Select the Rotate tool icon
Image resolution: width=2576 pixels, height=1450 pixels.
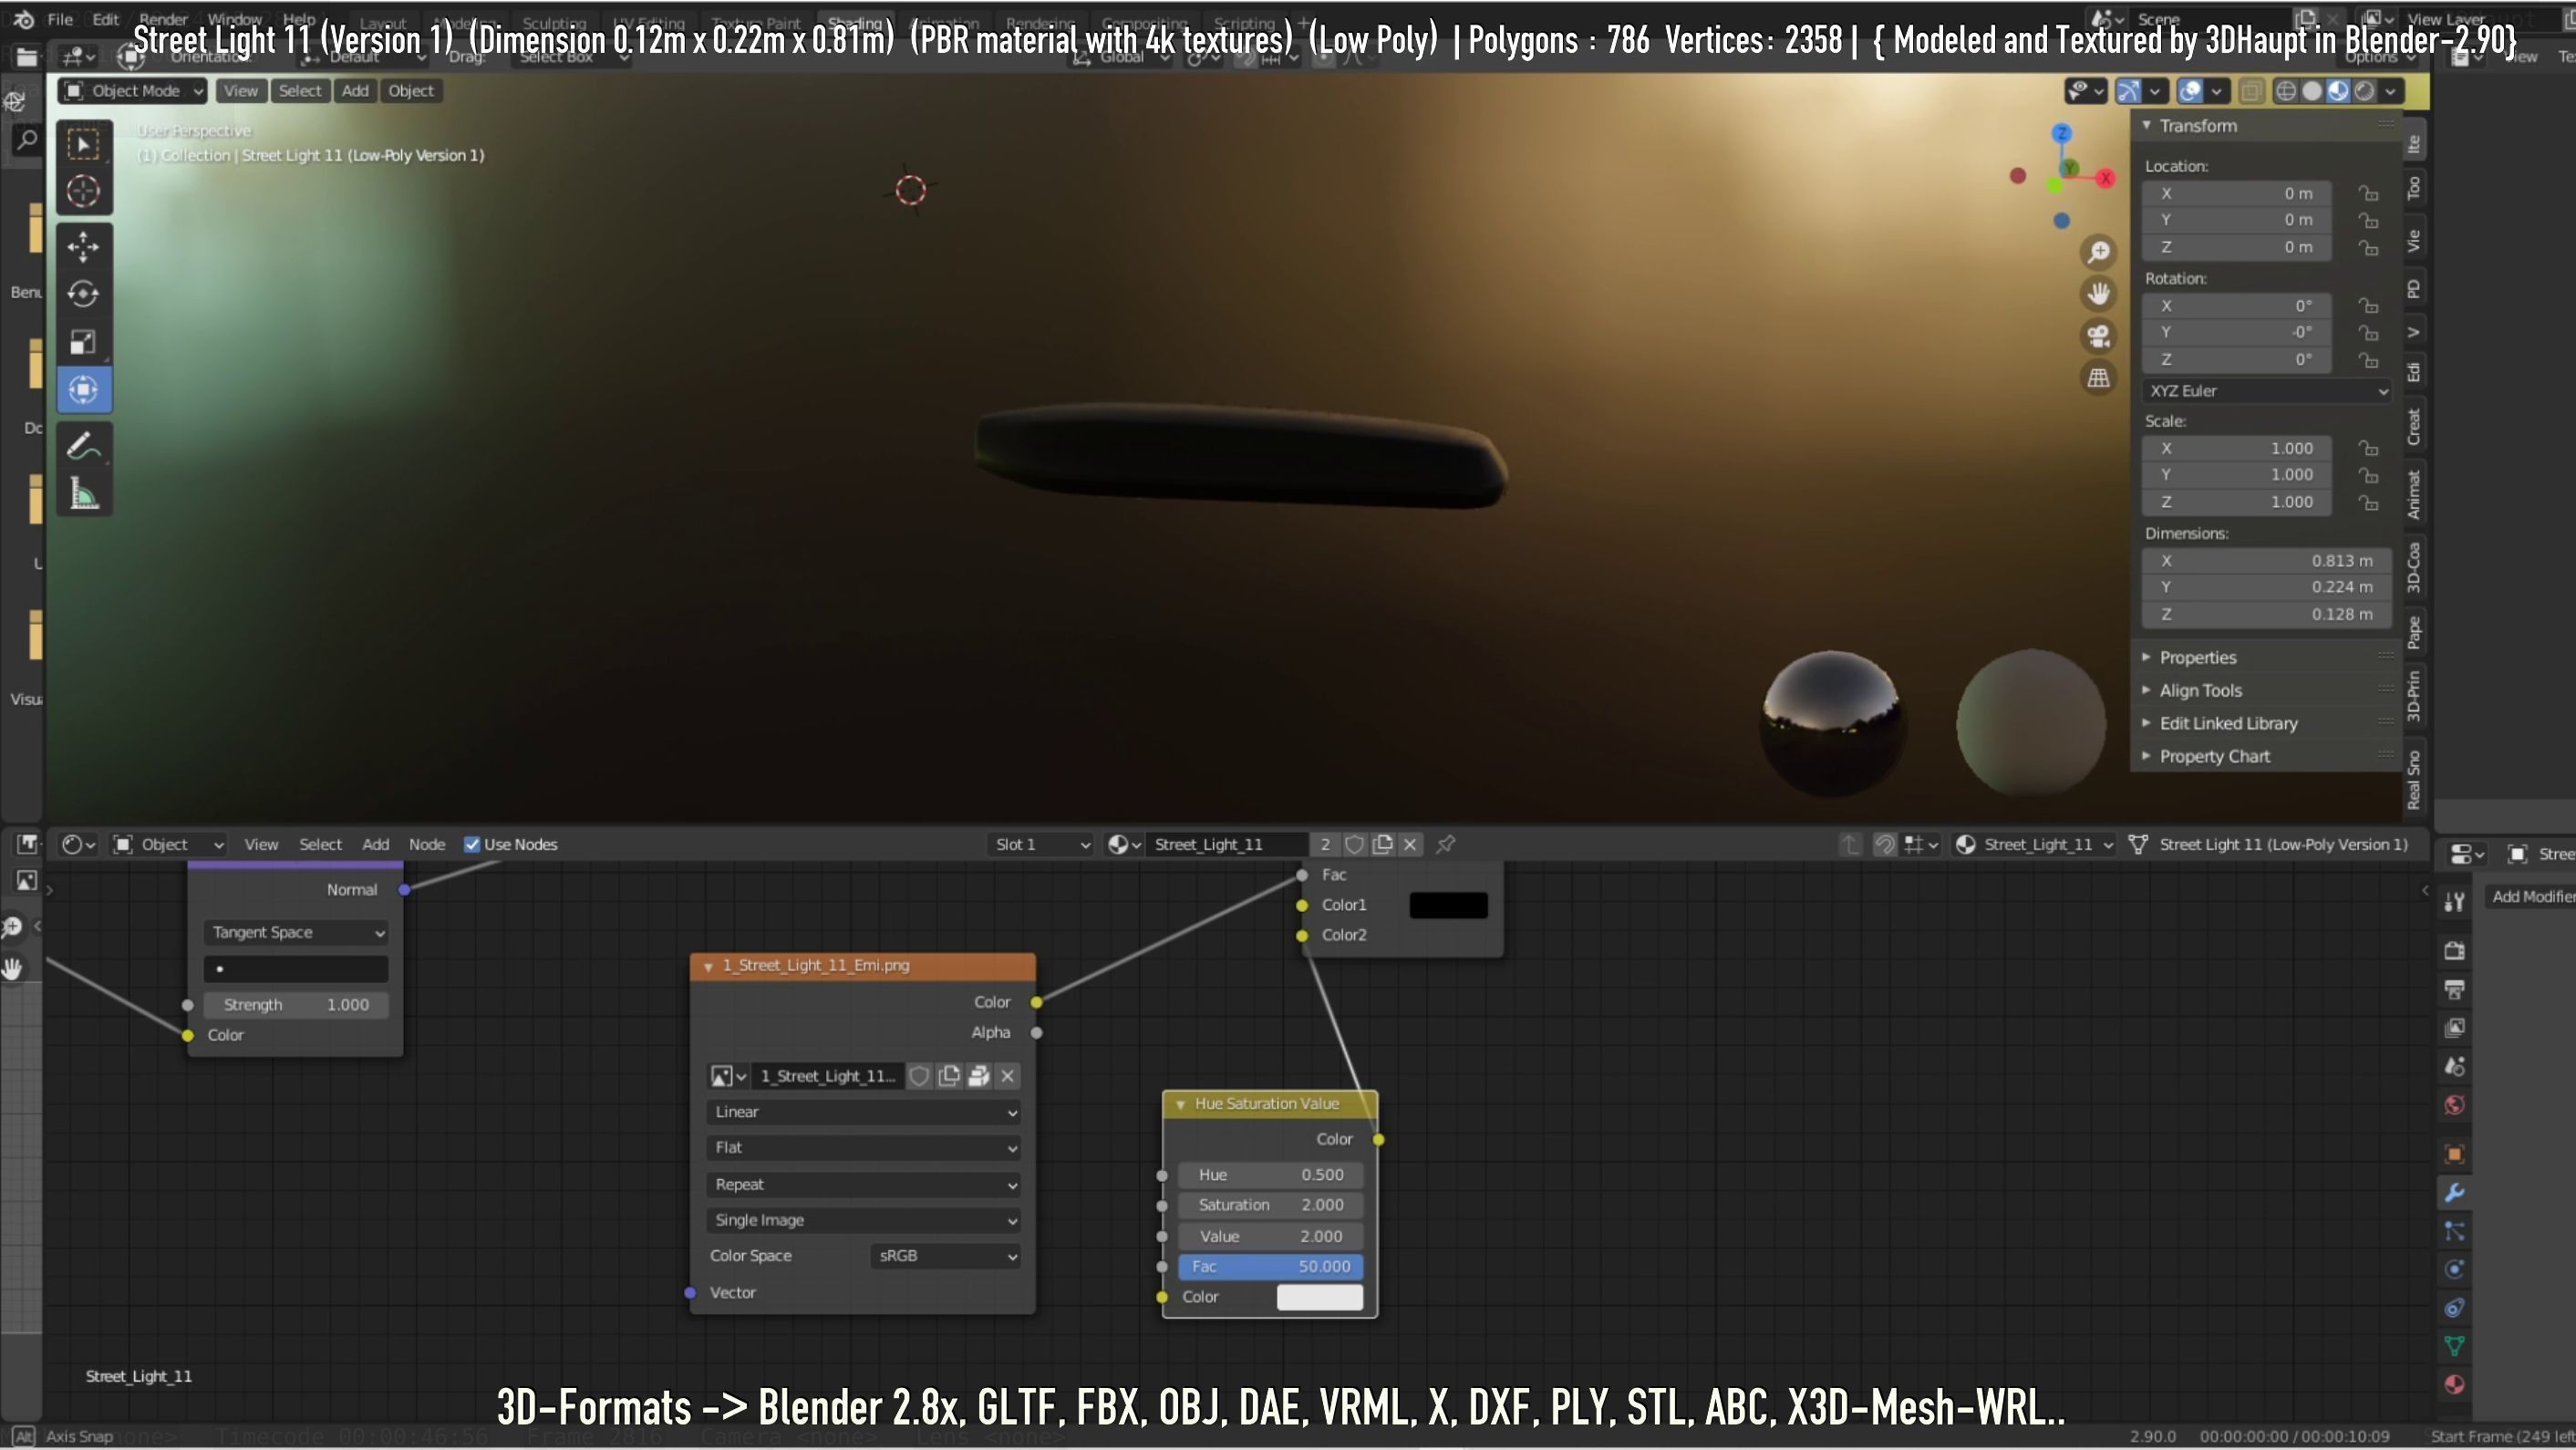click(x=83, y=294)
